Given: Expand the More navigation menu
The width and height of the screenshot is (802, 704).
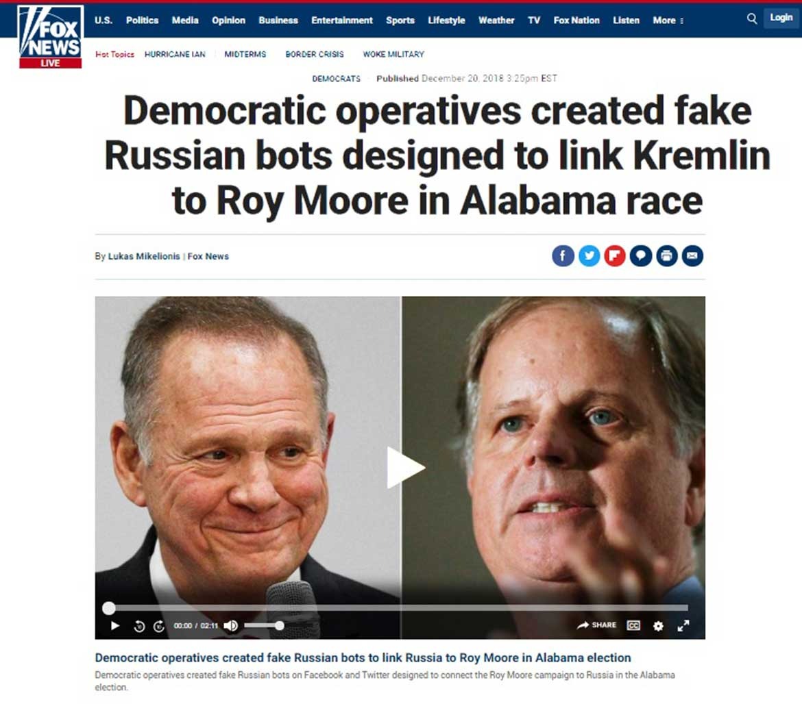Looking at the screenshot, I should 668,21.
